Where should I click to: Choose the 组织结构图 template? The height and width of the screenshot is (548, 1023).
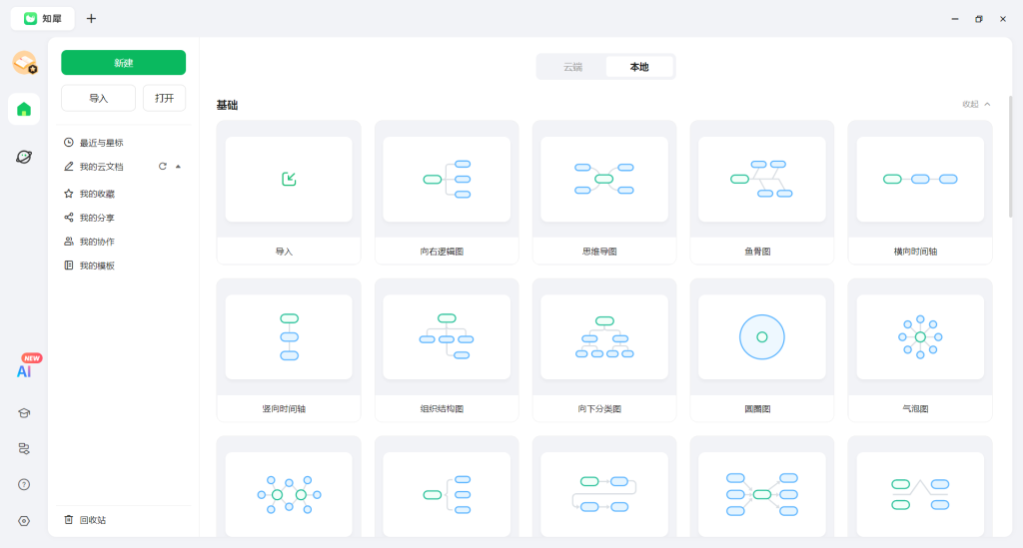click(x=447, y=350)
